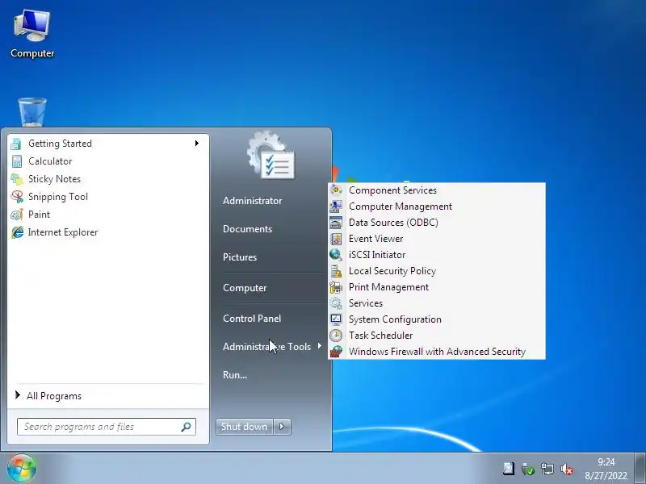Click the System Configuration label
This screenshot has width=646, height=484.
coord(395,319)
